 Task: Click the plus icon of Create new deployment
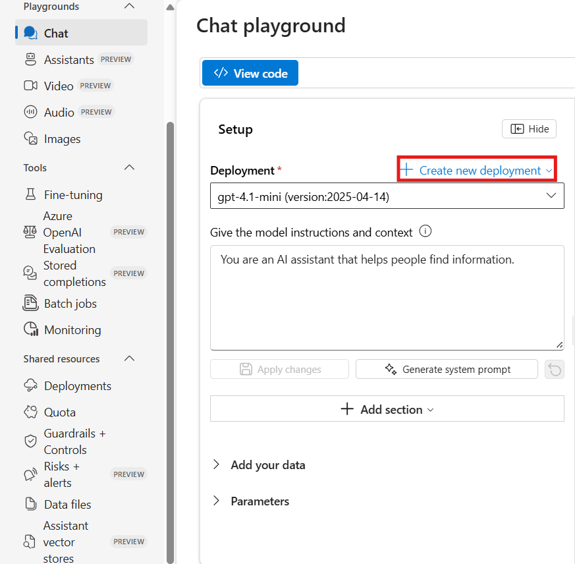point(406,170)
